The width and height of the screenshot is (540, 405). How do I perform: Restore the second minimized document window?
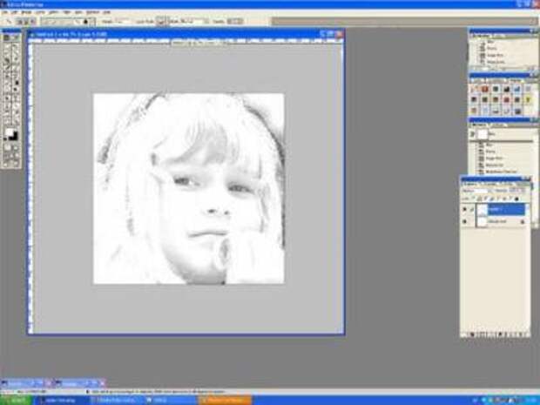[79, 383]
